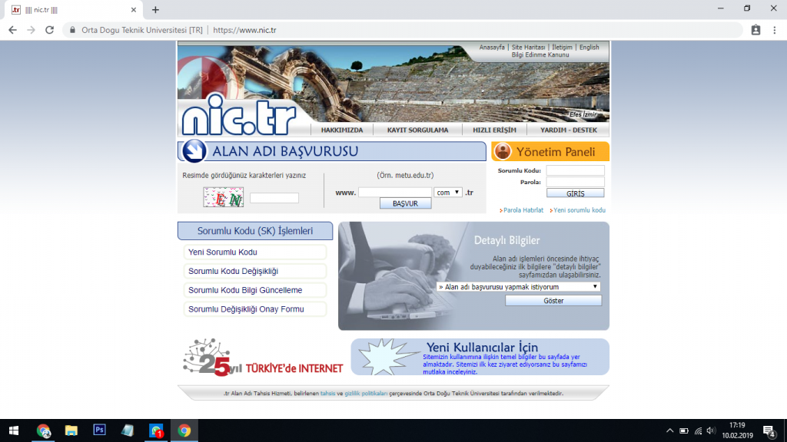Click the captcha image
The height and width of the screenshot is (442, 787).
click(x=223, y=197)
